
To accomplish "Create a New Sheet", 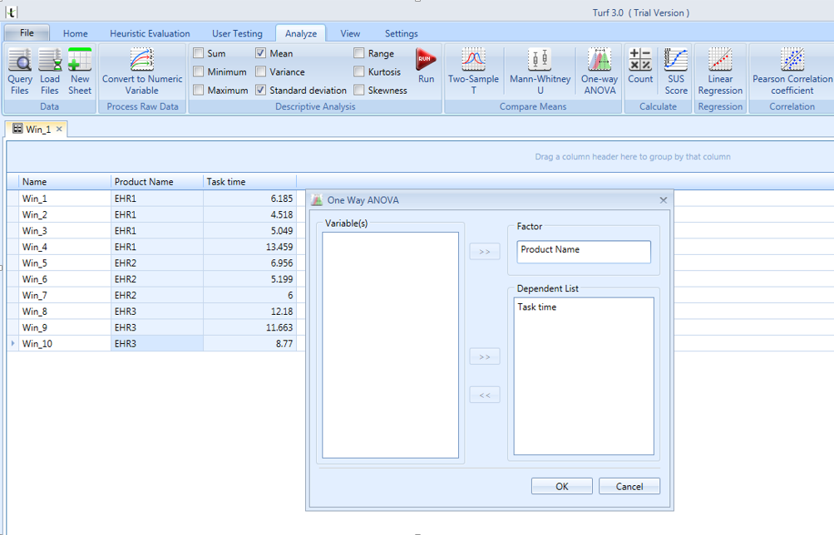I will 80,71.
